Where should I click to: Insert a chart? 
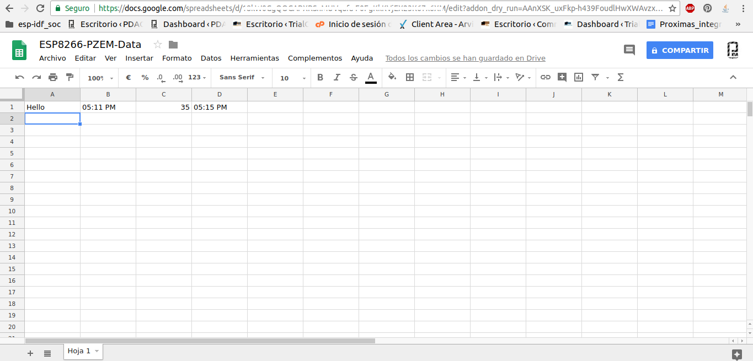point(579,77)
